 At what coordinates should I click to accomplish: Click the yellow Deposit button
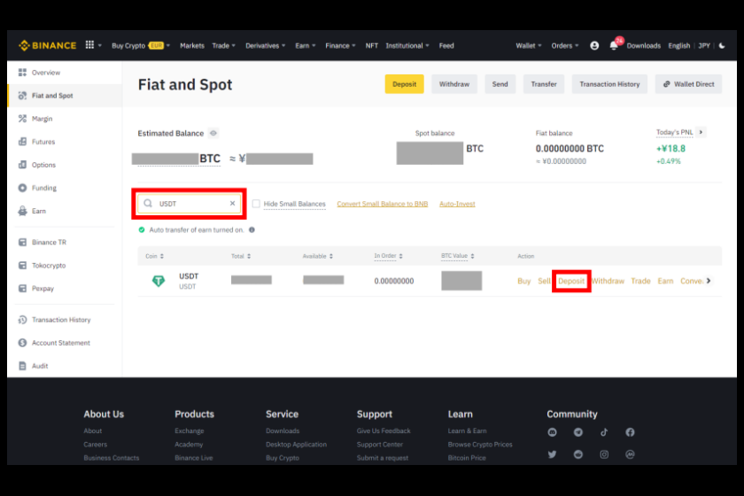(404, 84)
